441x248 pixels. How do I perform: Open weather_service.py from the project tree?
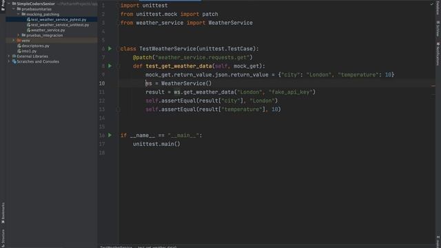pos(48,30)
